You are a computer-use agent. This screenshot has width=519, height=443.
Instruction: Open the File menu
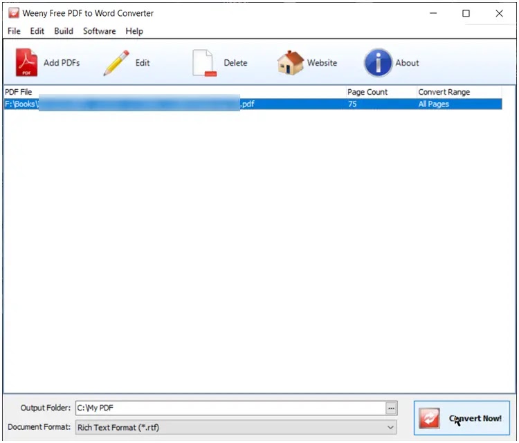coord(14,31)
